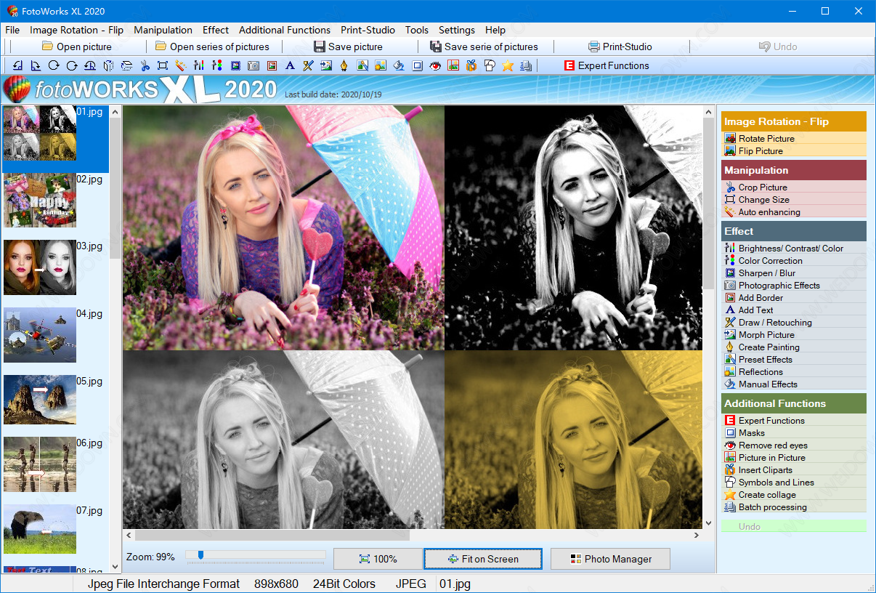
Task: Click the Save picture button
Action: pos(349,47)
